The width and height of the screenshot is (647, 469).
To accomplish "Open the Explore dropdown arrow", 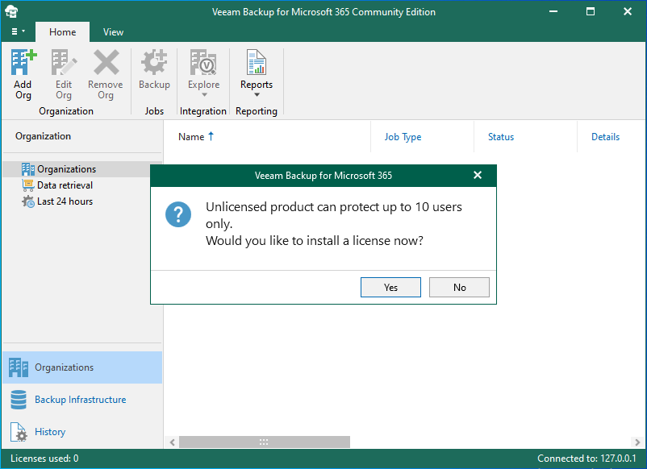I will pos(204,95).
